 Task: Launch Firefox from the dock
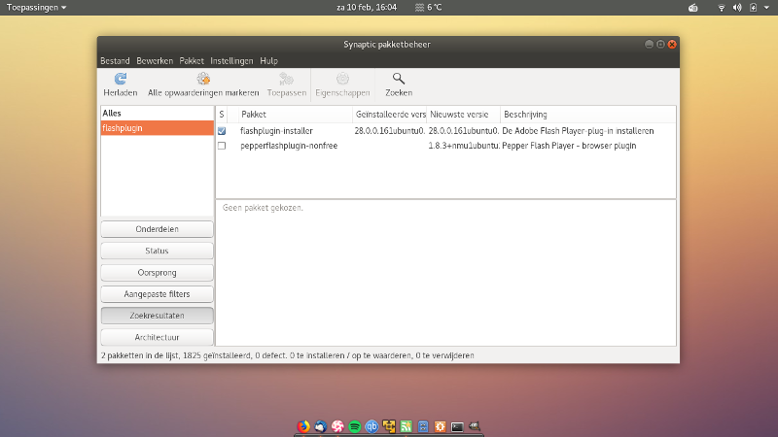302,425
